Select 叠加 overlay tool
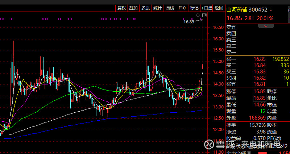Viewport: 290px width, 154px height. pyautogui.click(x=133, y=8)
